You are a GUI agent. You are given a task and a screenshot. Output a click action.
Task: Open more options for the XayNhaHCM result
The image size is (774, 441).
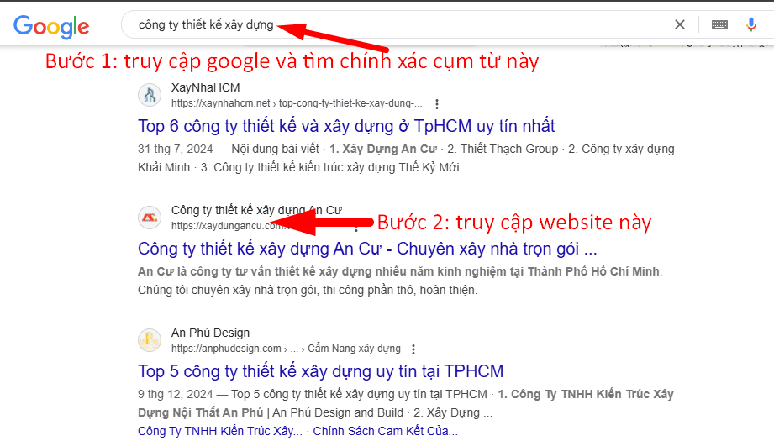pyautogui.click(x=436, y=103)
